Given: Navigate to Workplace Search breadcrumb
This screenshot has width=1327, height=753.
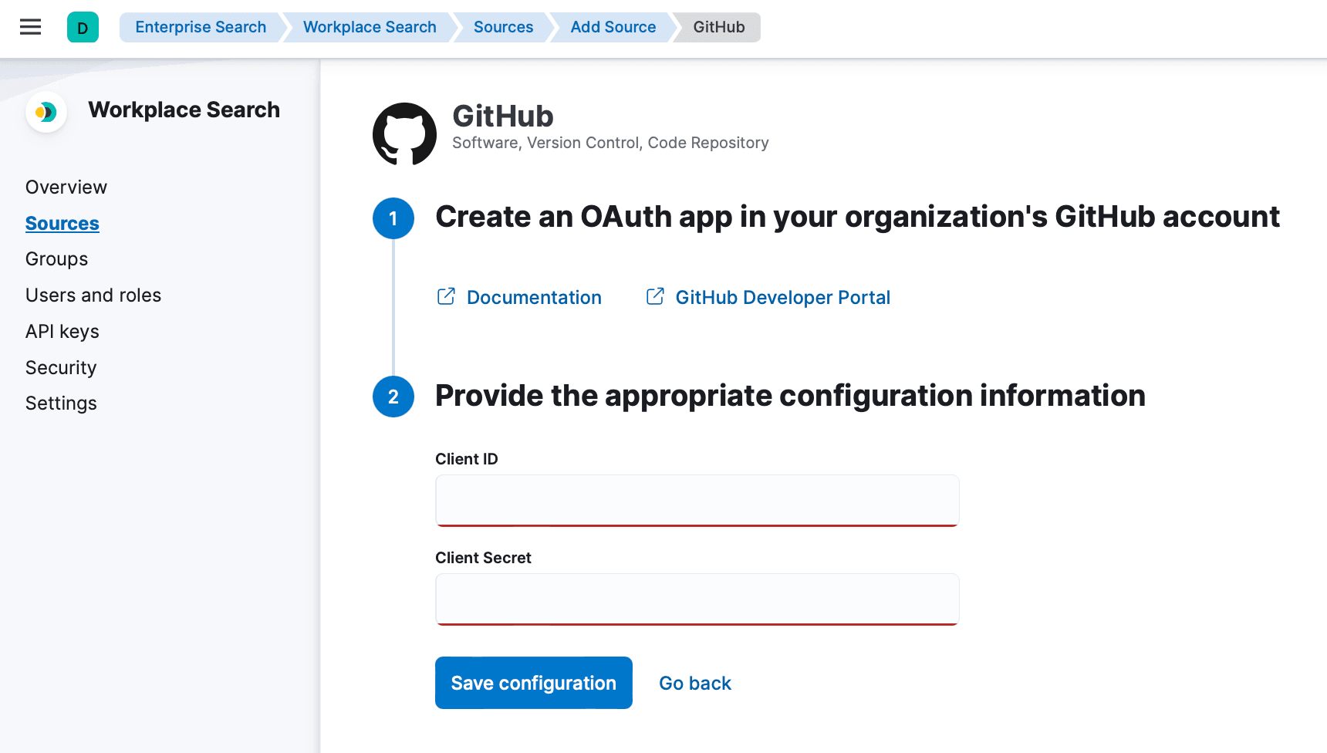Looking at the screenshot, I should click(x=370, y=27).
